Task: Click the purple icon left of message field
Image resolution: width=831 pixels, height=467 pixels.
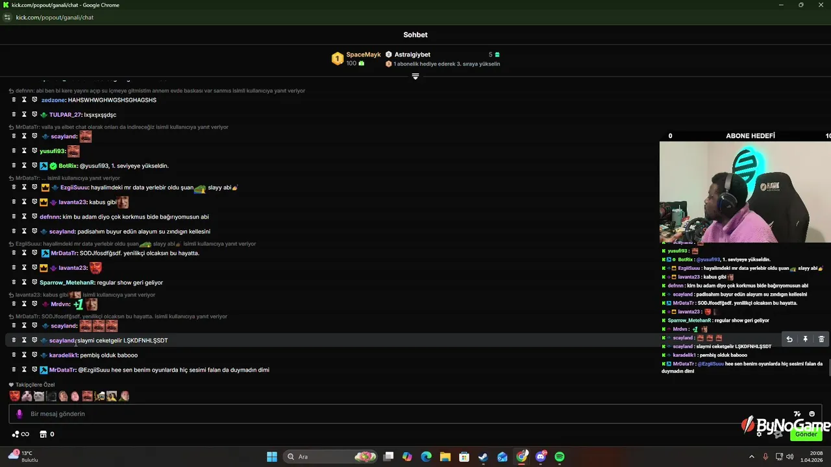Action: point(19,414)
